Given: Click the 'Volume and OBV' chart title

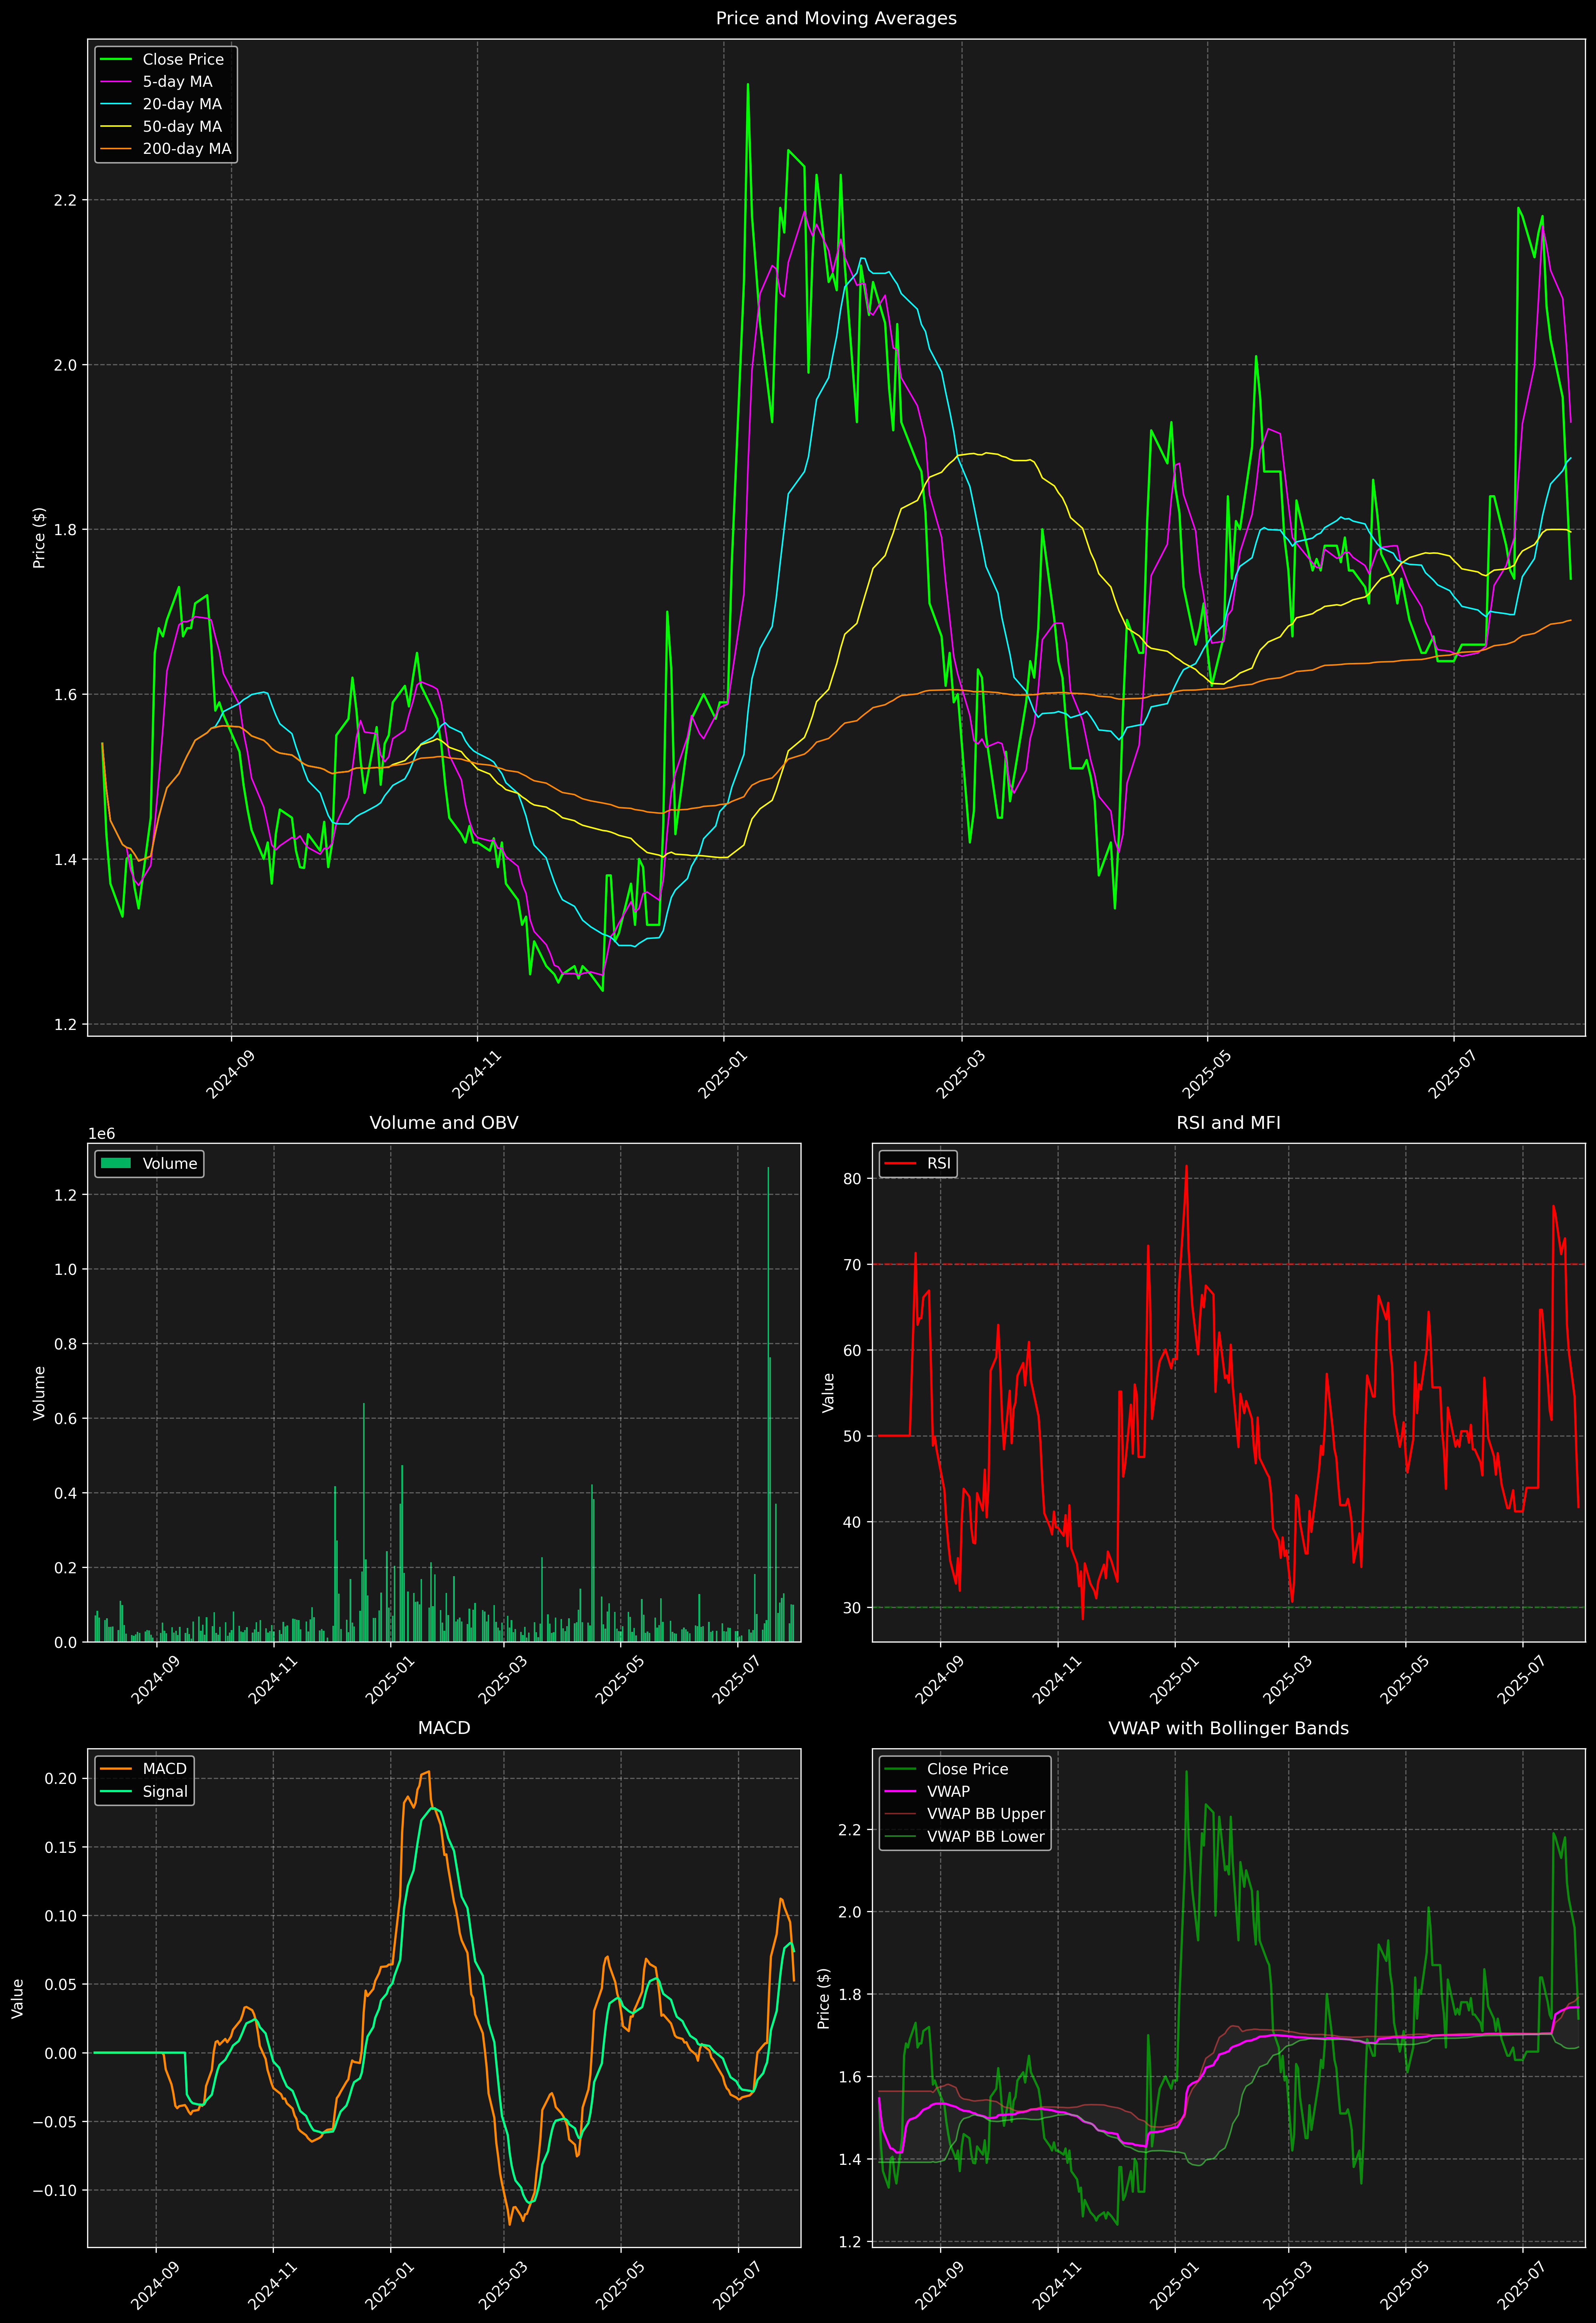Looking at the screenshot, I should pyautogui.click(x=444, y=1122).
